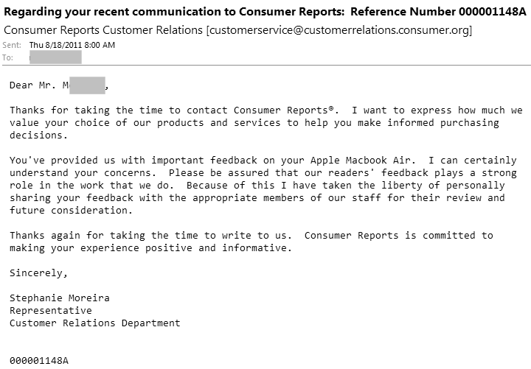Image resolution: width=531 pixels, height=369 pixels.
Task: Click the "Representative" title line
Action: pyautogui.click(x=50, y=311)
